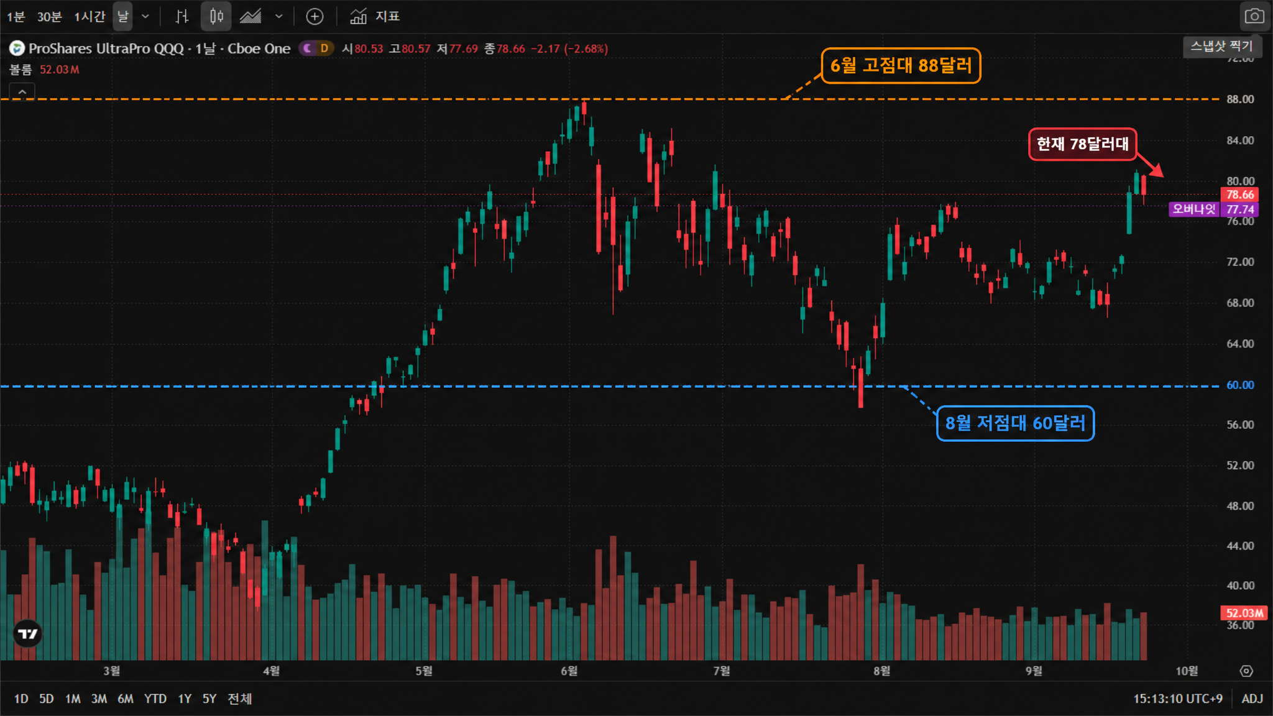The image size is (1273, 716).
Task: Select the 날 daily timeframe
Action: [122, 17]
